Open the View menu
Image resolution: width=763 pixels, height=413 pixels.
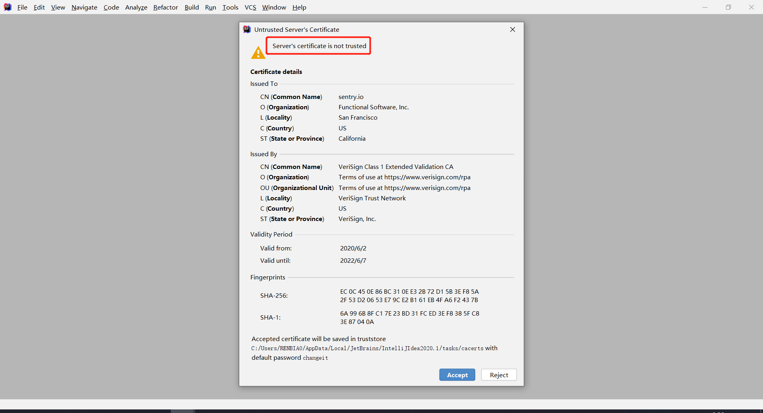click(x=58, y=7)
